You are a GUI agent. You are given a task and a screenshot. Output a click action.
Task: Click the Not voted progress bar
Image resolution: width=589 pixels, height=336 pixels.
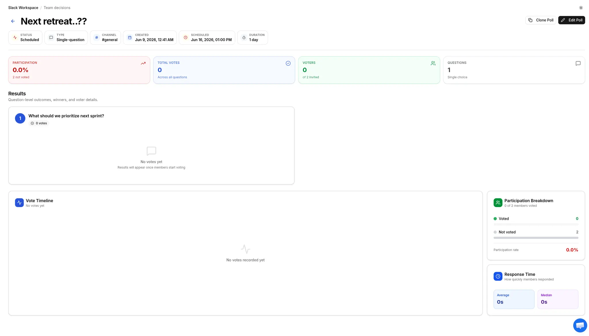[x=536, y=238]
